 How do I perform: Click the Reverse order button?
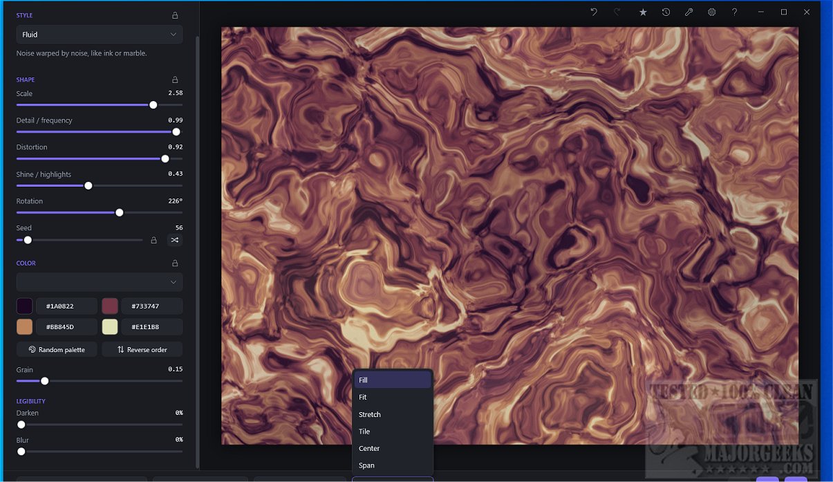(142, 349)
